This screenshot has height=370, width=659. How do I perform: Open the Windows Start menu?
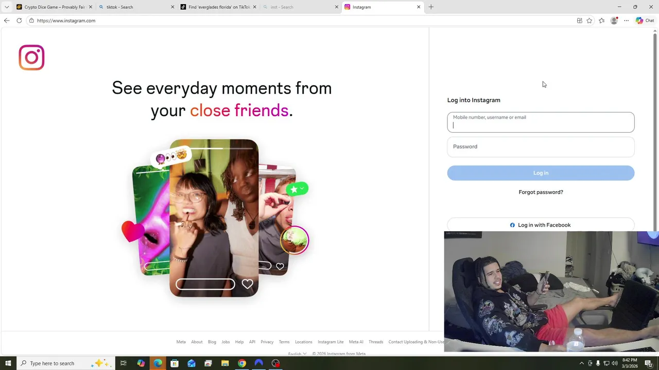[8, 363]
